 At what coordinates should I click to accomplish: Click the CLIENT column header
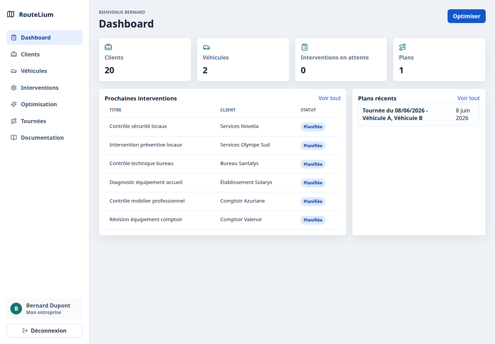click(x=228, y=110)
